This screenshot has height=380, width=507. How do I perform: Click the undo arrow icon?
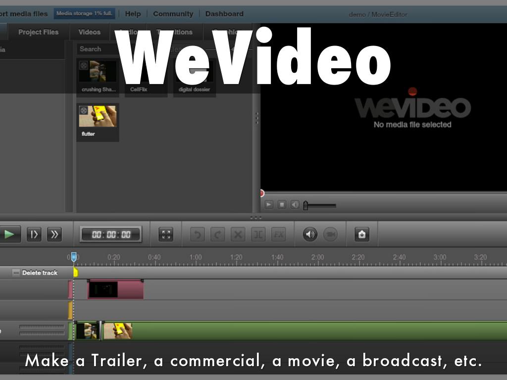point(197,234)
